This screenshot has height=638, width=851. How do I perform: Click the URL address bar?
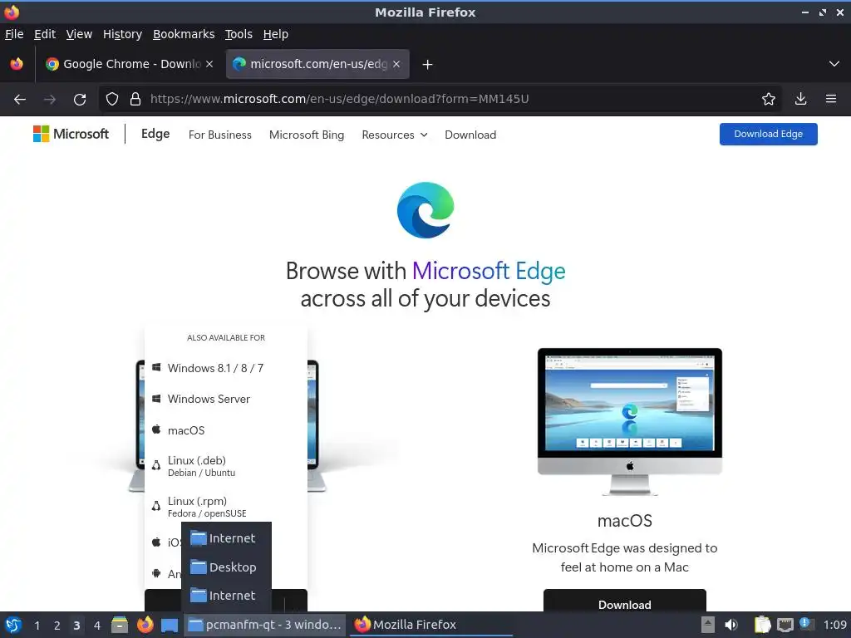(x=440, y=99)
